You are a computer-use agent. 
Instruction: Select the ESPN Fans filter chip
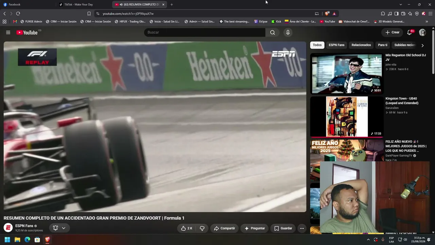[x=336, y=45]
